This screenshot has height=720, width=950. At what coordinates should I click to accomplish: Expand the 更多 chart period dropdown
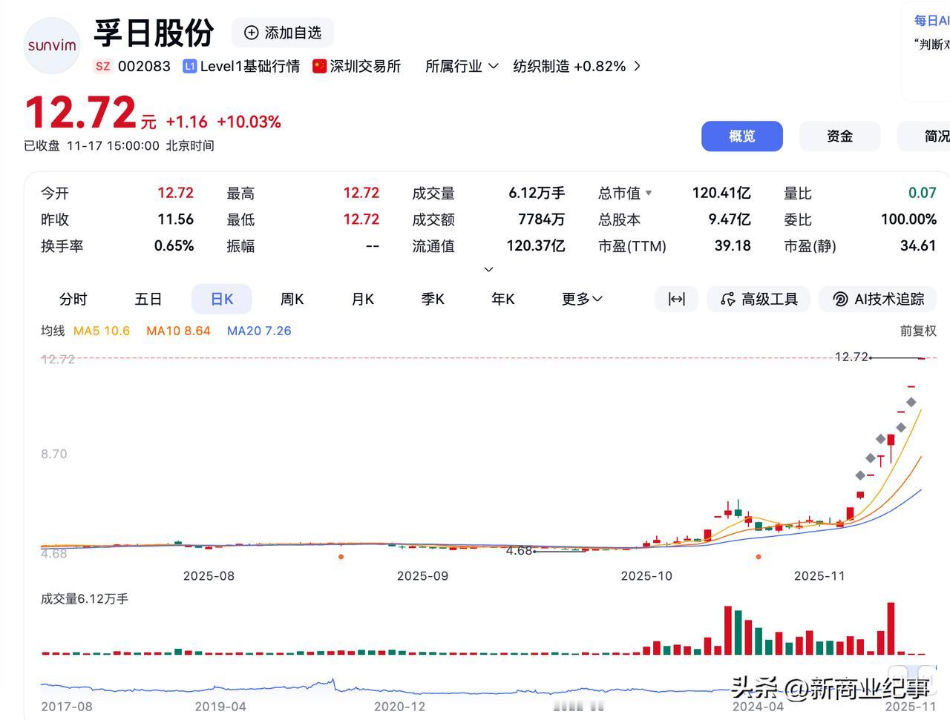582,299
